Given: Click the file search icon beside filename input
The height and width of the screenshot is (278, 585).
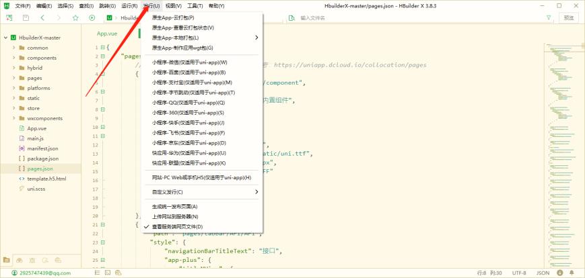Looking at the screenshot, I should pyautogui.click(x=291, y=17).
